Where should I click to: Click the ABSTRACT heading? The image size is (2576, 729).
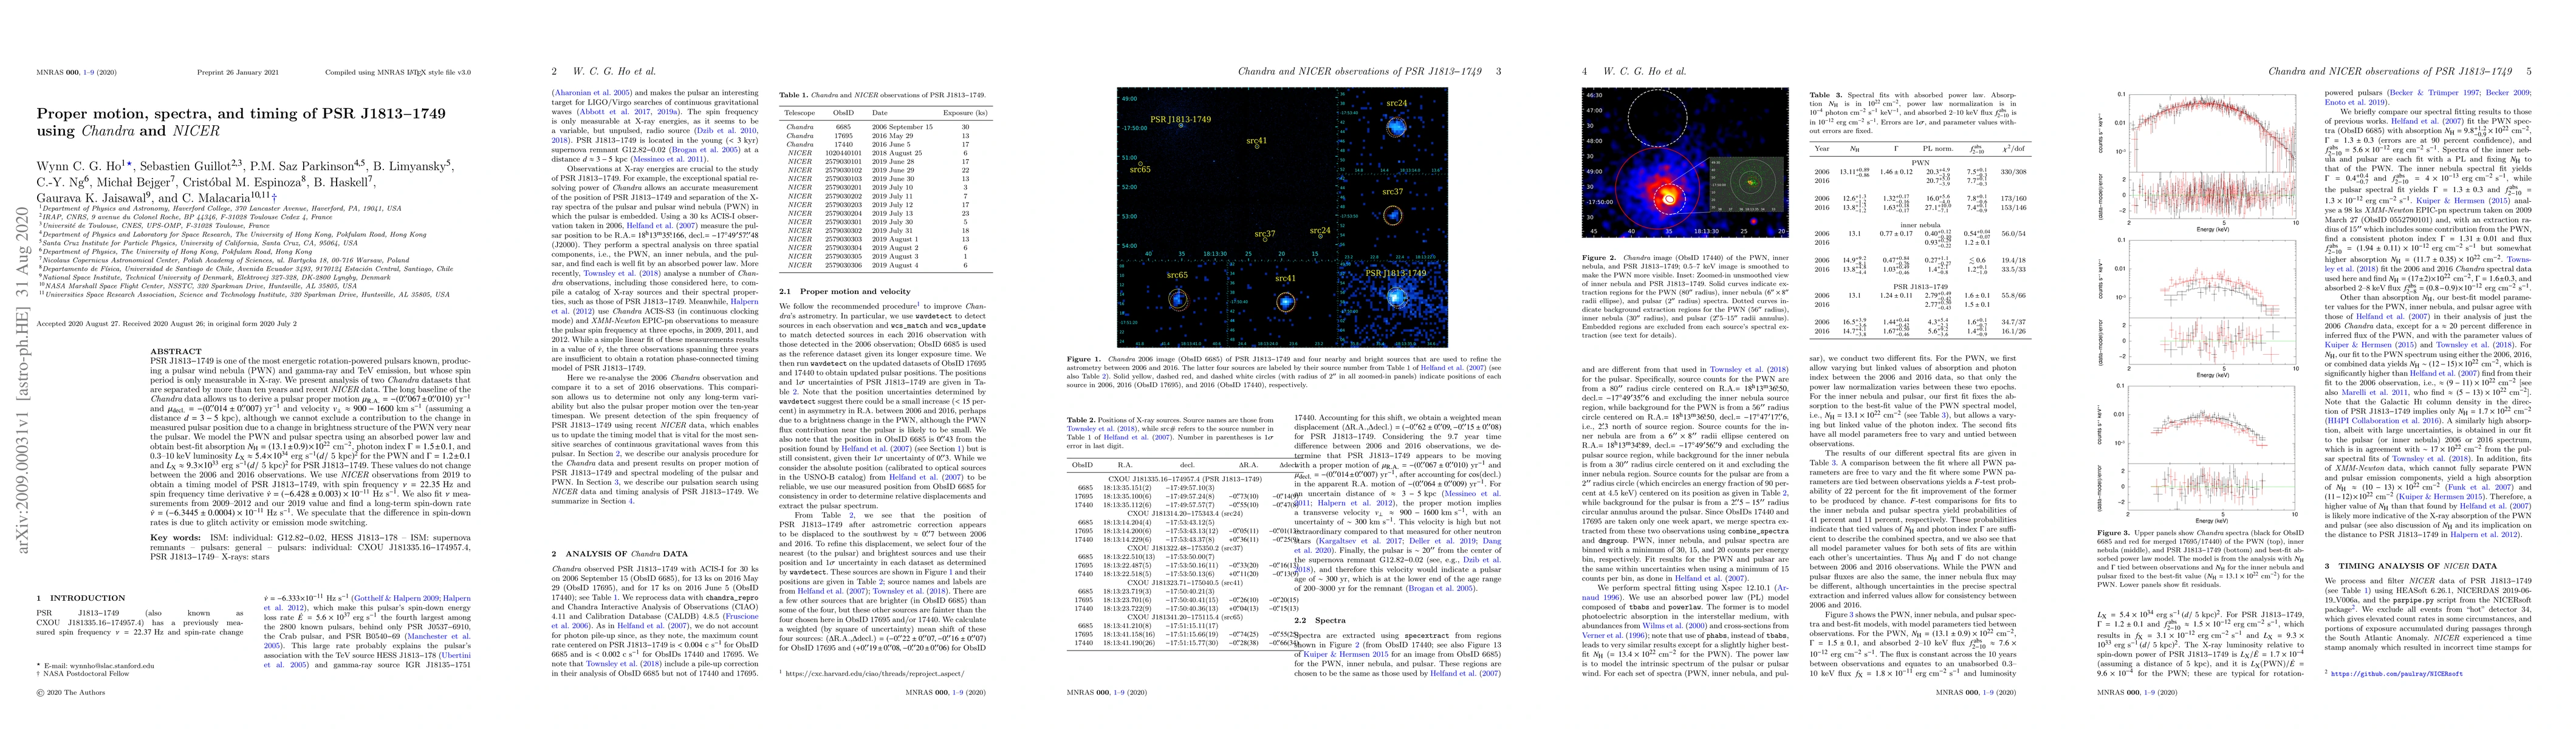pyautogui.click(x=176, y=352)
